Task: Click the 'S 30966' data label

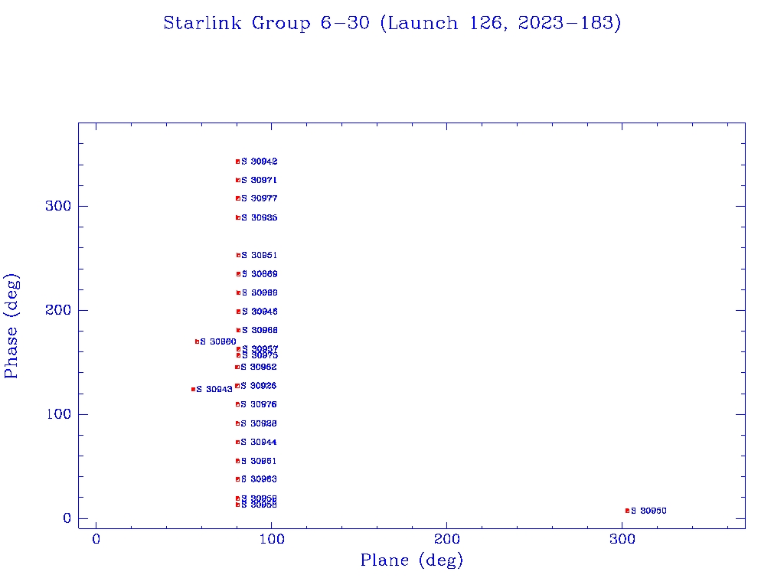Action: tap(260, 330)
